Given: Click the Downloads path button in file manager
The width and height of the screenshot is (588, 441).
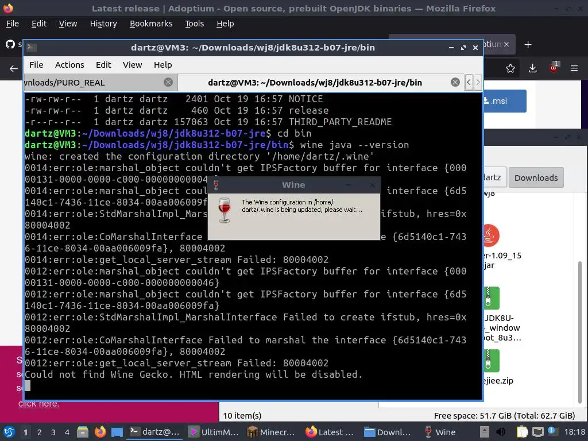Looking at the screenshot, I should pyautogui.click(x=536, y=178).
